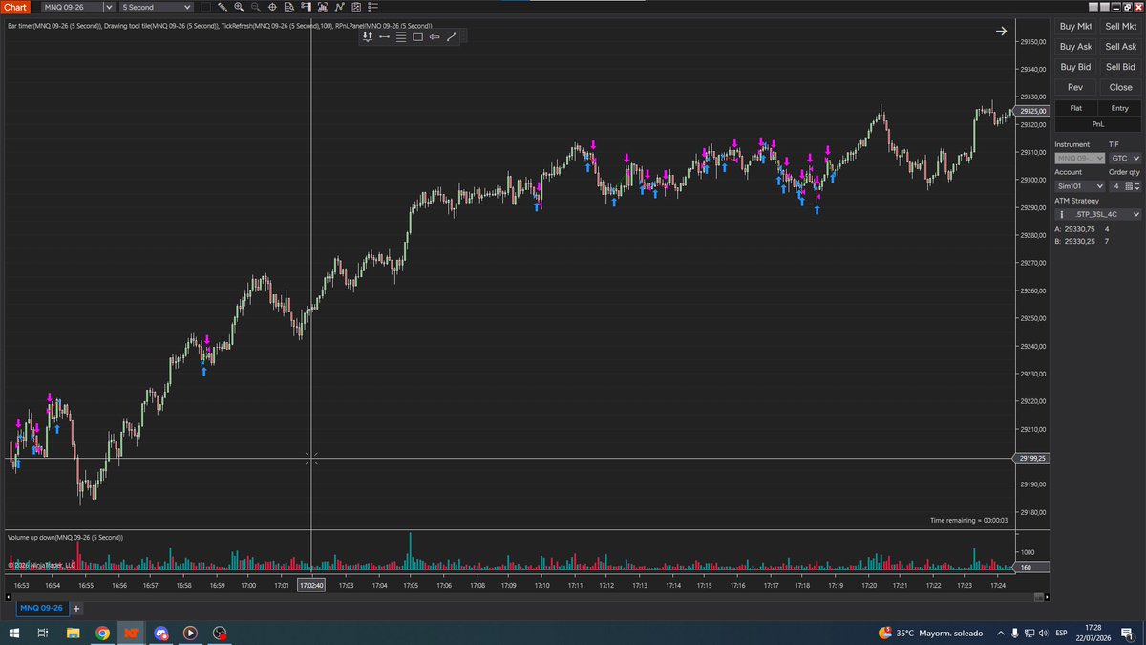Click the ask price A: 29330,75
1146x645 pixels.
(1074, 229)
